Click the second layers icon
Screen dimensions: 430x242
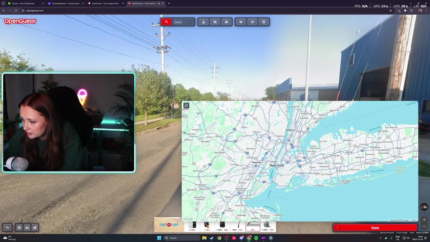click(x=252, y=22)
